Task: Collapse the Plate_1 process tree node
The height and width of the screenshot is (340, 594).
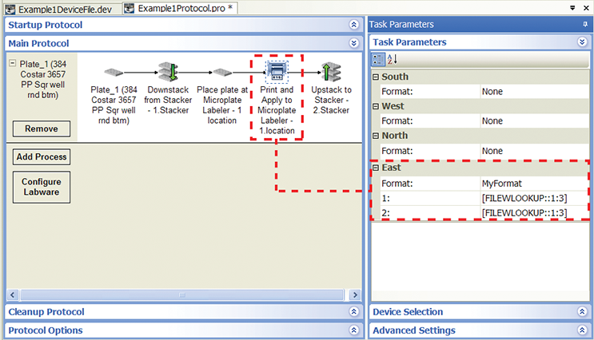Action: tap(14, 64)
